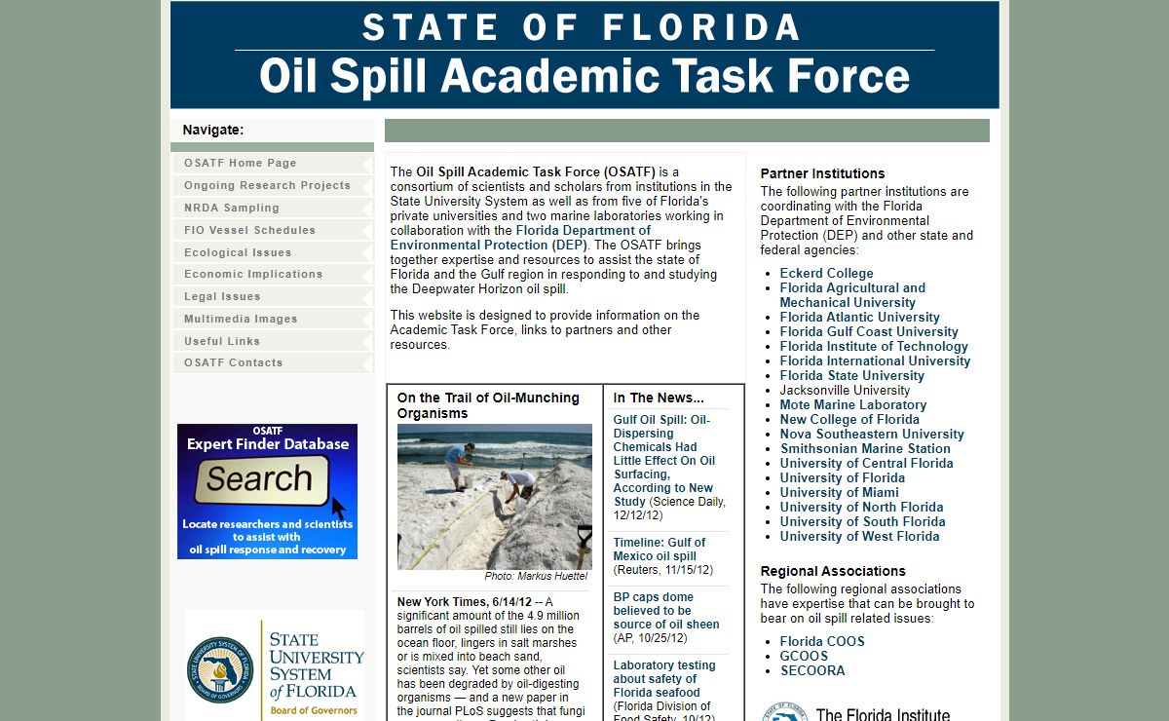1169x721 pixels.
Task: Visit Smithsonian Marine Station link
Action: (865, 449)
